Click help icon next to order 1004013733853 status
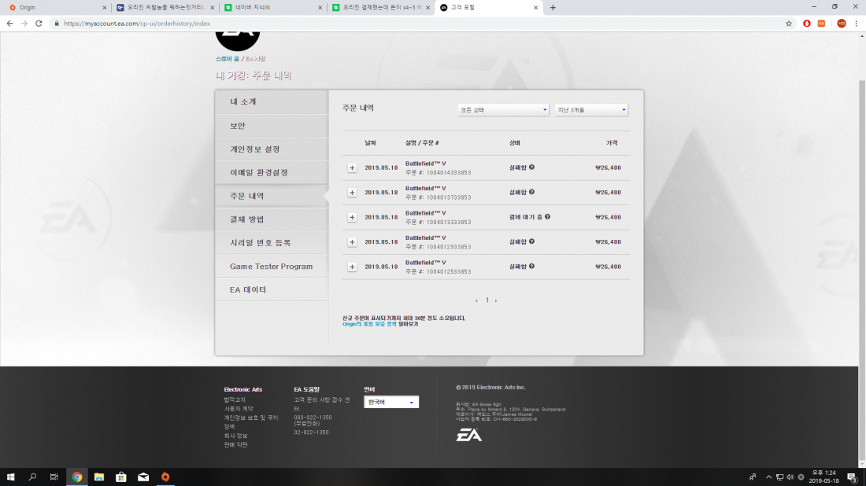This screenshot has width=866, height=486. [x=532, y=192]
